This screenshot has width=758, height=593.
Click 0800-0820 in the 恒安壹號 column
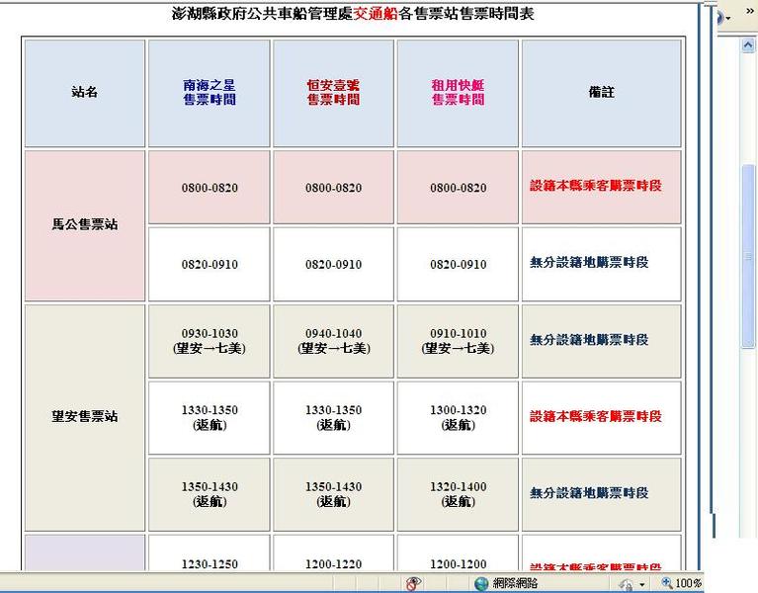(334, 188)
